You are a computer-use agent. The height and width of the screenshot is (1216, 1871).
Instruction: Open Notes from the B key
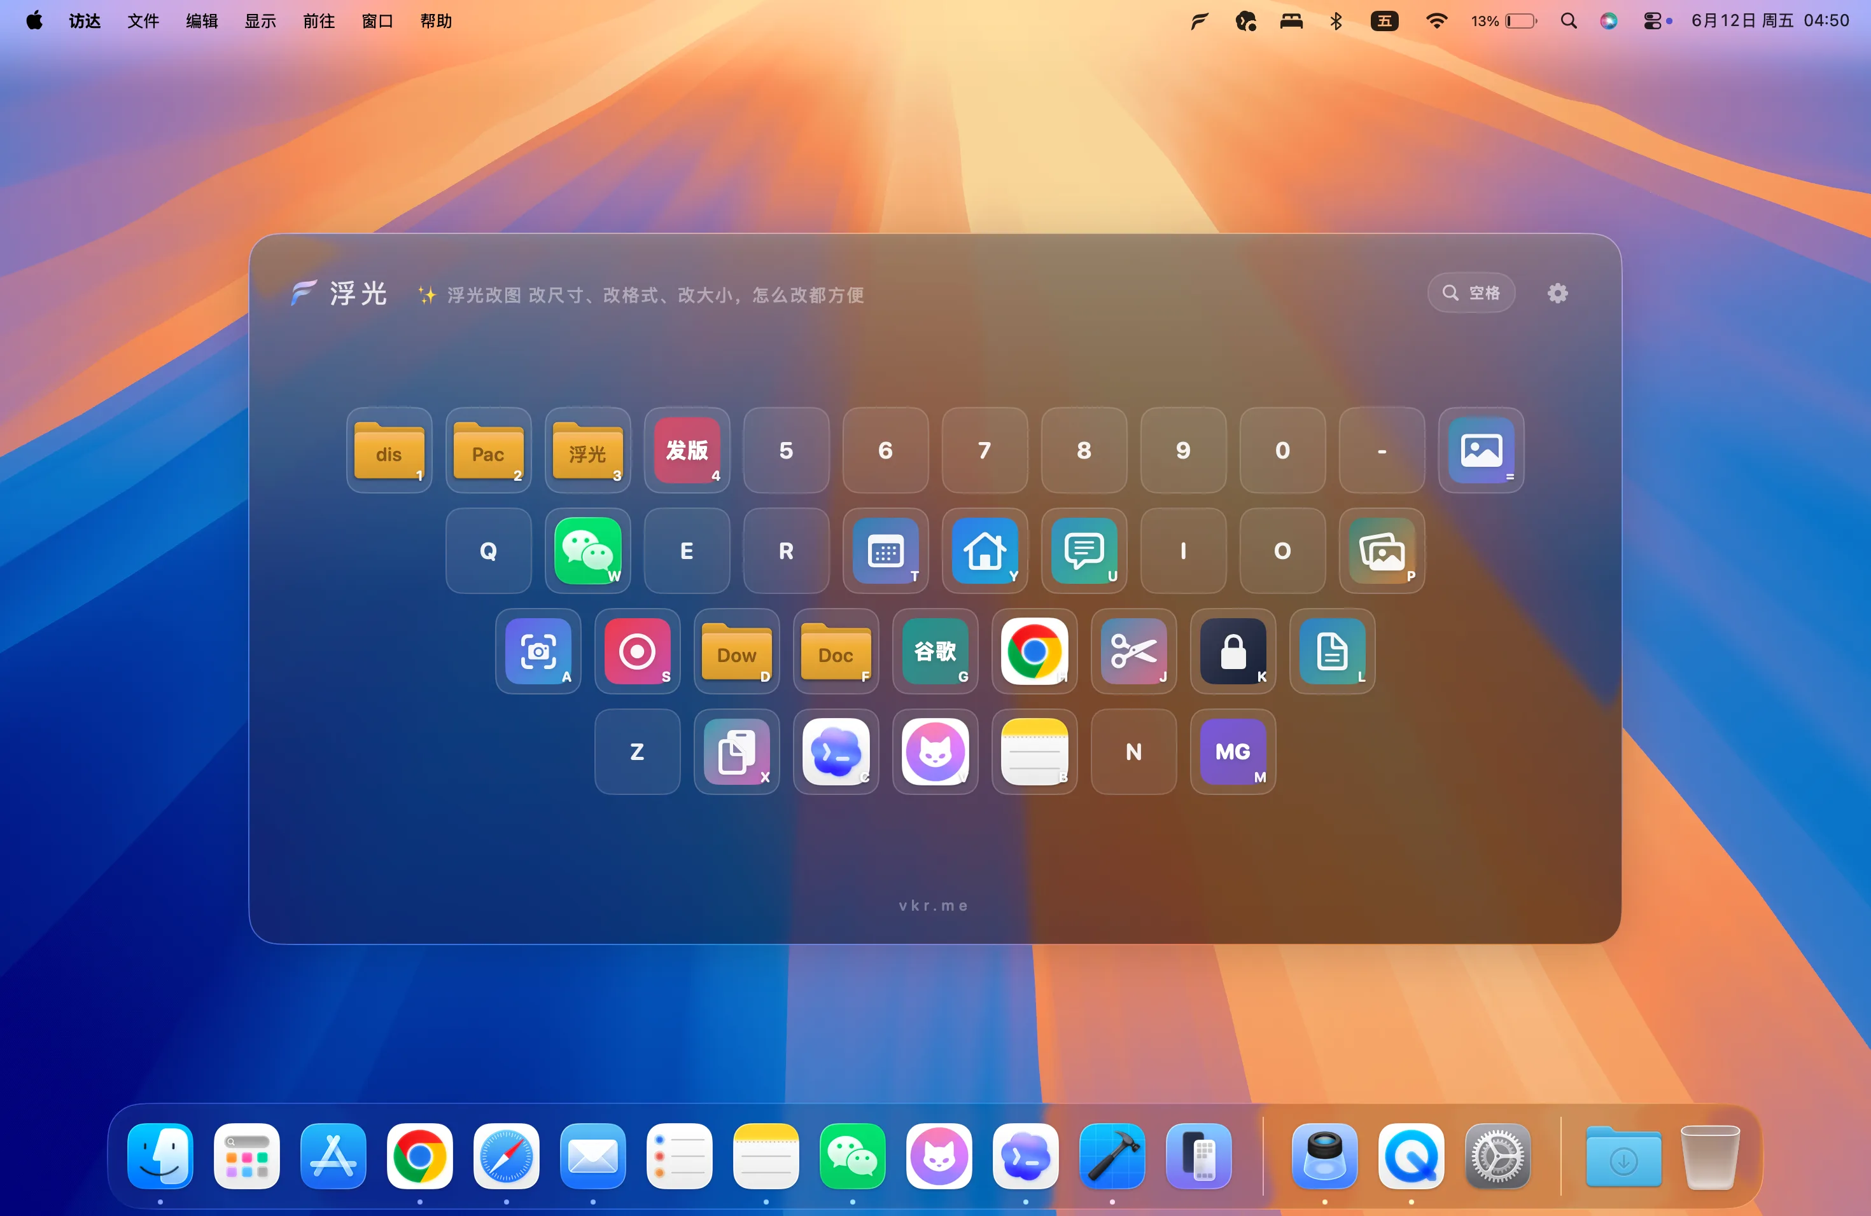1034,752
